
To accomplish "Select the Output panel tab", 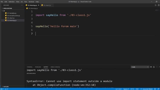I will 46,67.
